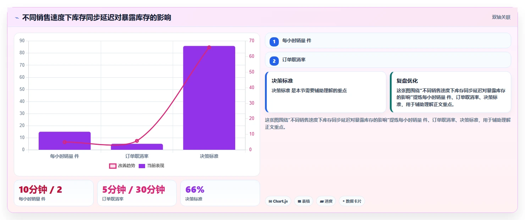This screenshot has height=220, width=525.
Task: Click the trend line point above 决策标准 bar
Action: (209, 47)
